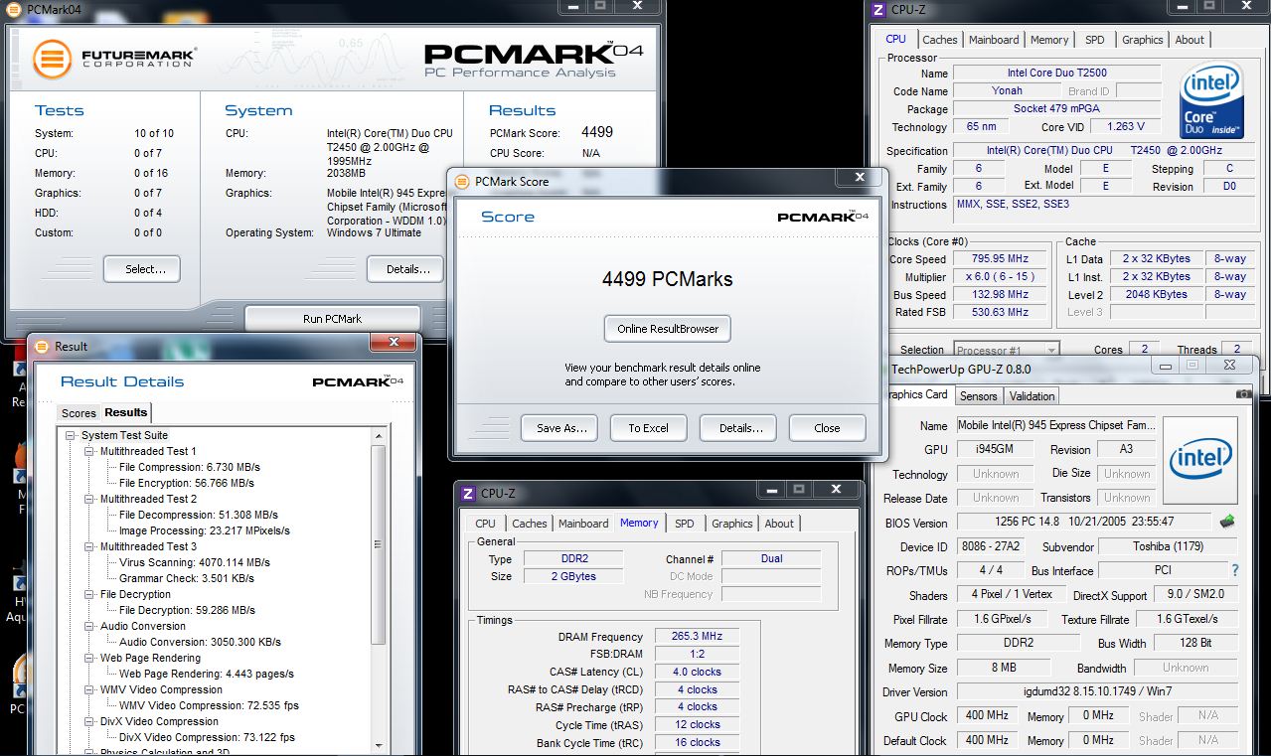The width and height of the screenshot is (1271, 756).
Task: Click the Bus Interface question mark icon
Action: tap(1235, 570)
